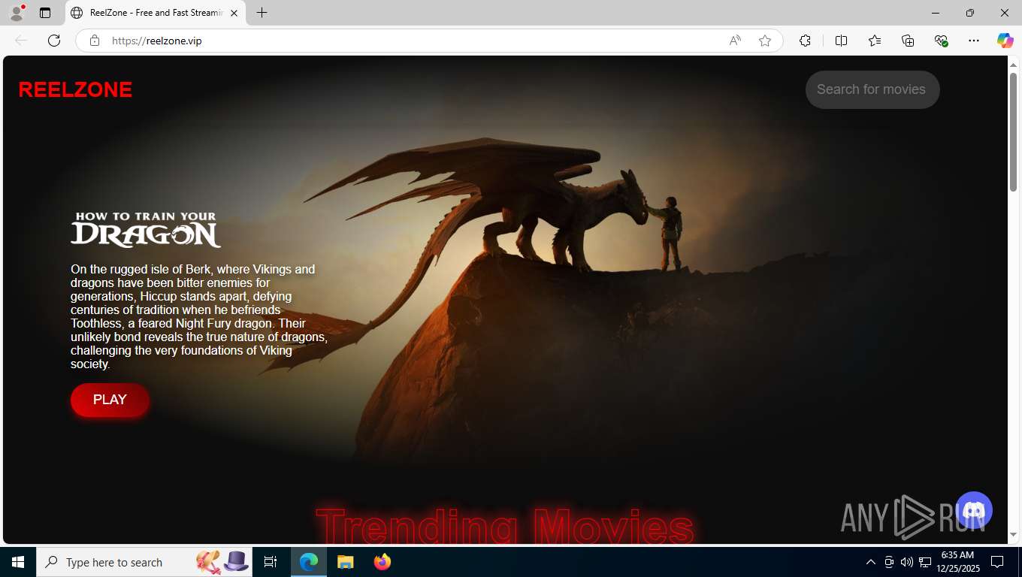This screenshot has height=577, width=1022.
Task: Click the address bar URL reelzone.vip
Action: click(156, 41)
